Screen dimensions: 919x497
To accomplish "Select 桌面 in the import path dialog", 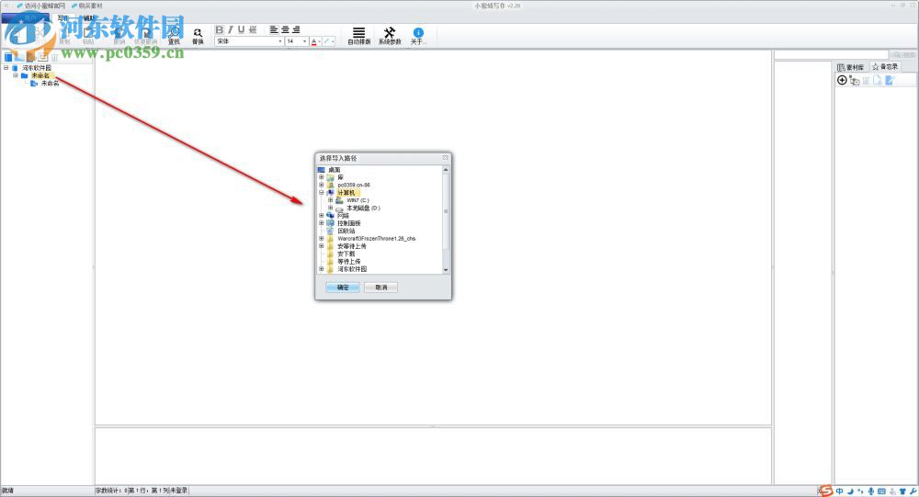I will (x=335, y=170).
